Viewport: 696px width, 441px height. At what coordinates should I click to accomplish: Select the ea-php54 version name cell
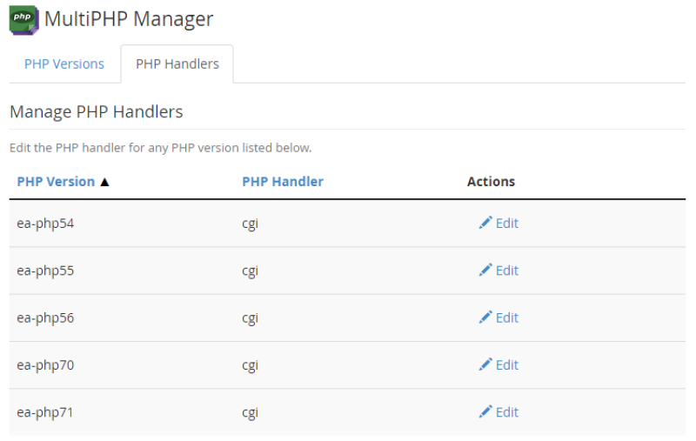click(x=45, y=224)
